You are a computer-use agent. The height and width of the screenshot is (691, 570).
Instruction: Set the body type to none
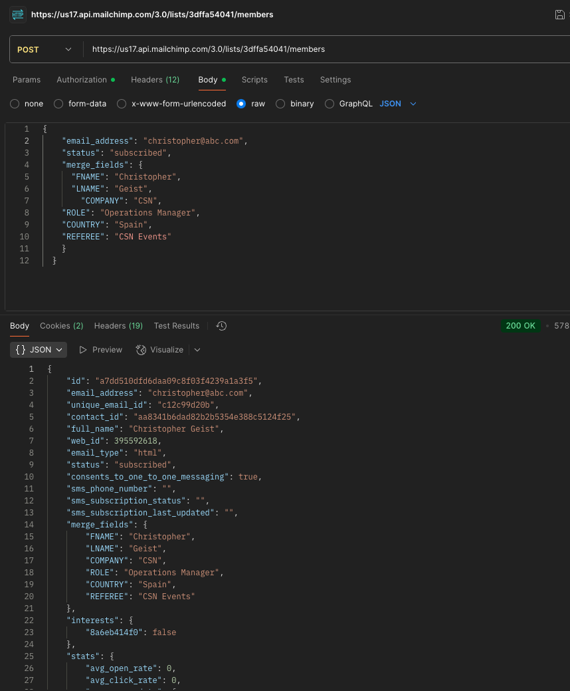coord(15,104)
